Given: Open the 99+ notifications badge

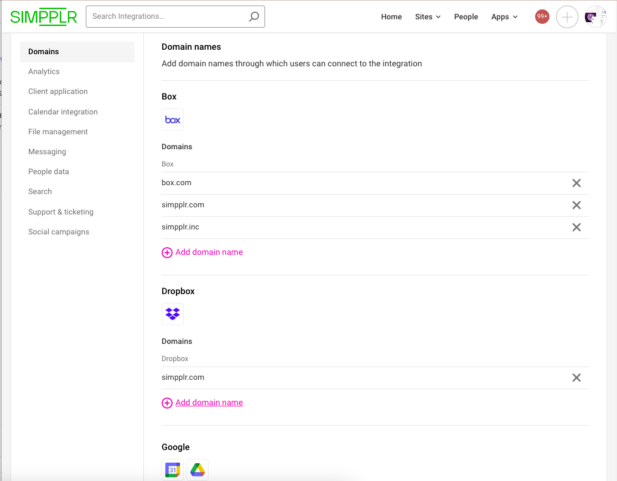Looking at the screenshot, I should (x=542, y=17).
